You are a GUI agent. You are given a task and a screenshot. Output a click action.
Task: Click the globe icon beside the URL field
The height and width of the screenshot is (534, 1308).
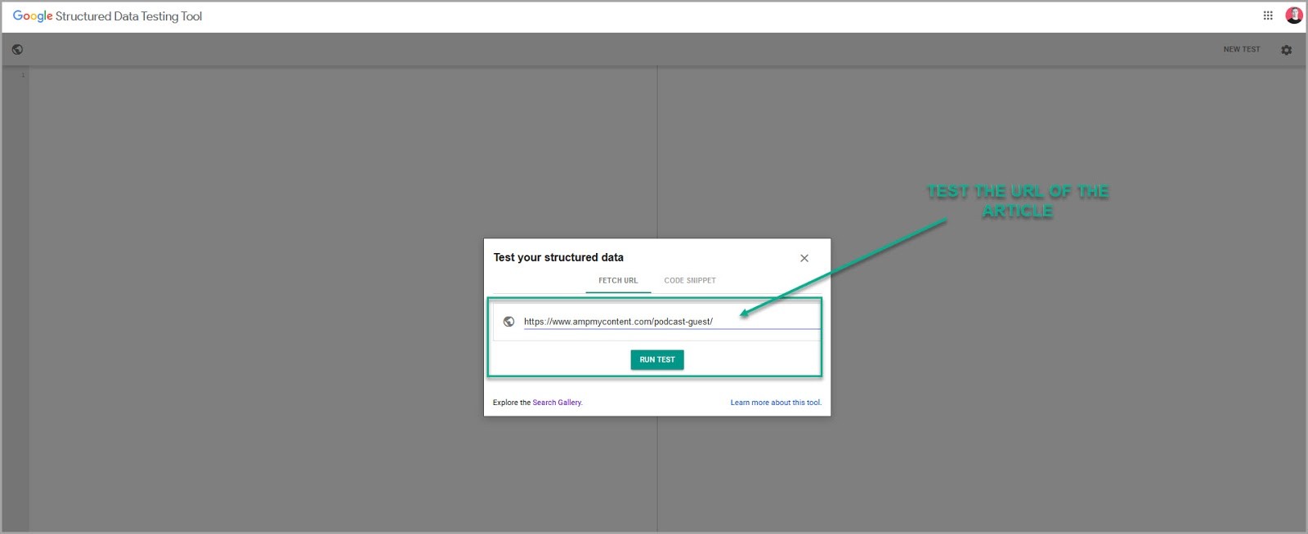pos(508,322)
